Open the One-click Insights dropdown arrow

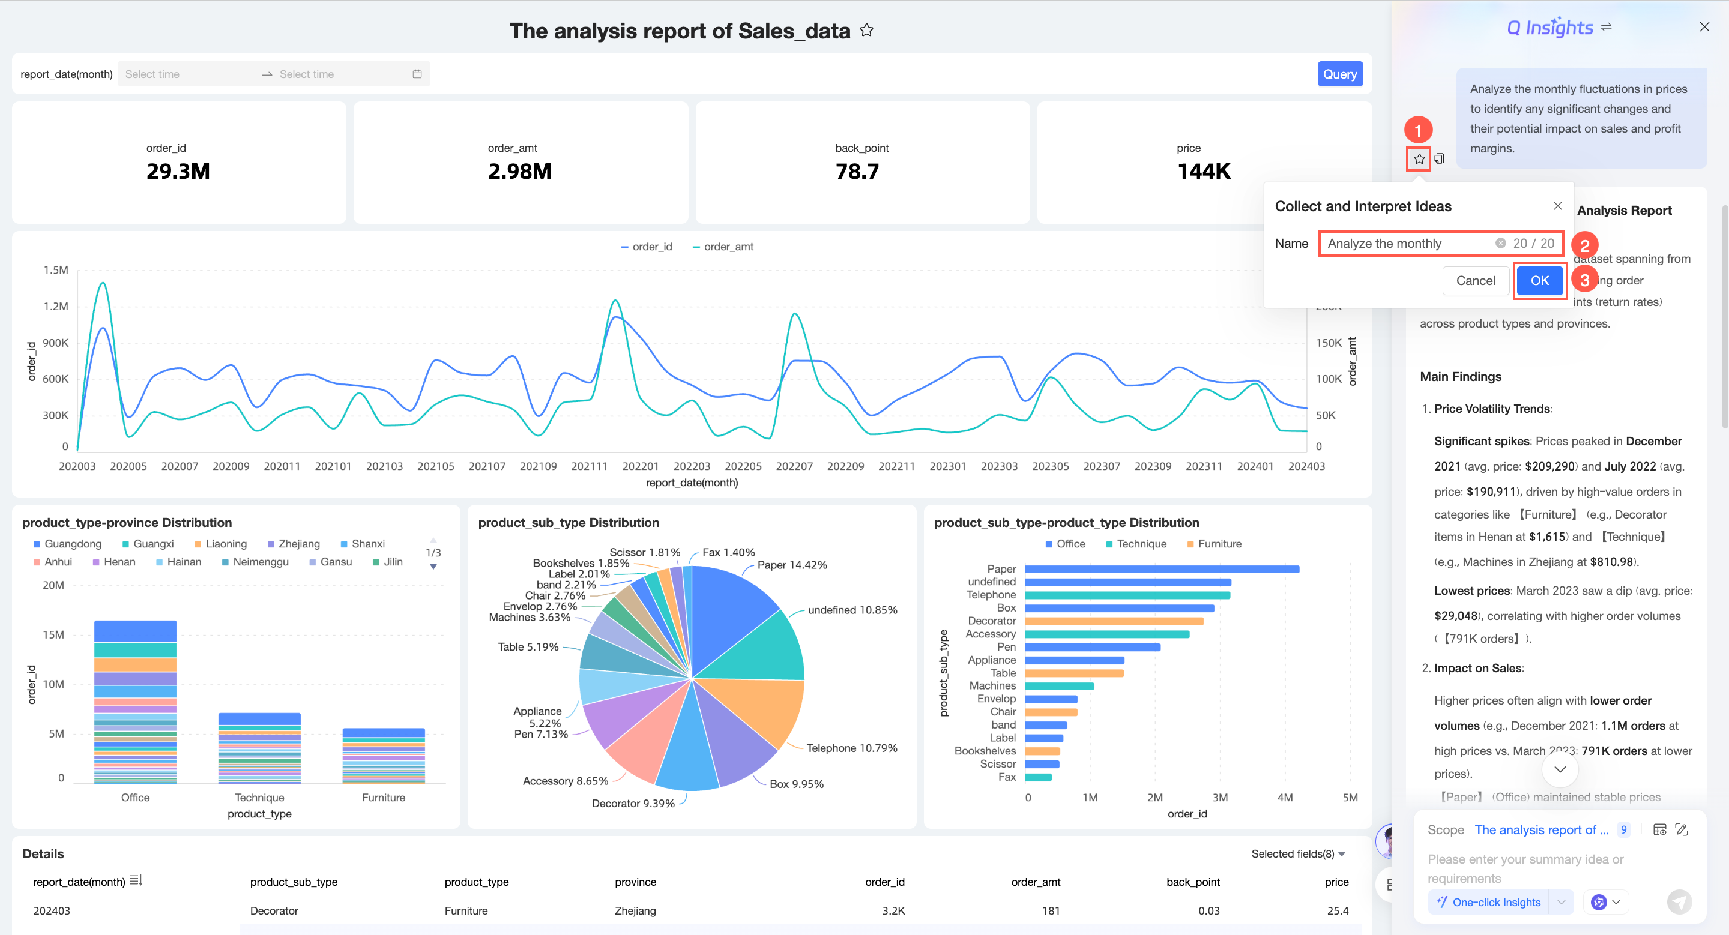[x=1561, y=902]
